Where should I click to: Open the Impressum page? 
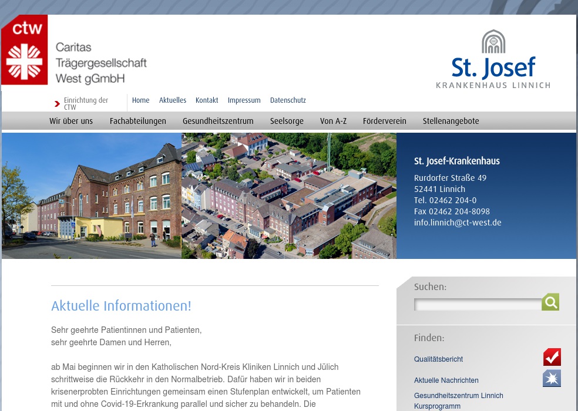244,100
